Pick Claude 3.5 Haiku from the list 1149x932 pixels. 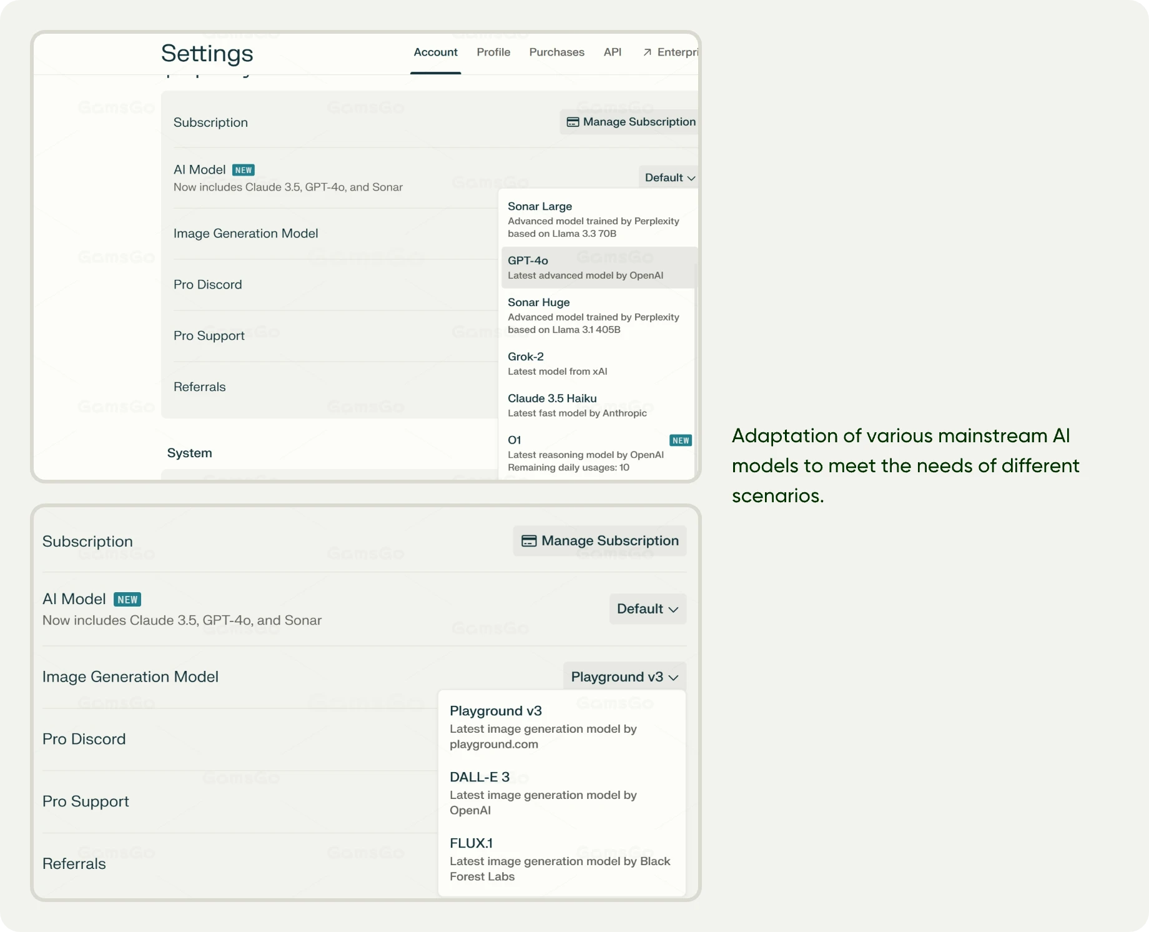(x=598, y=405)
